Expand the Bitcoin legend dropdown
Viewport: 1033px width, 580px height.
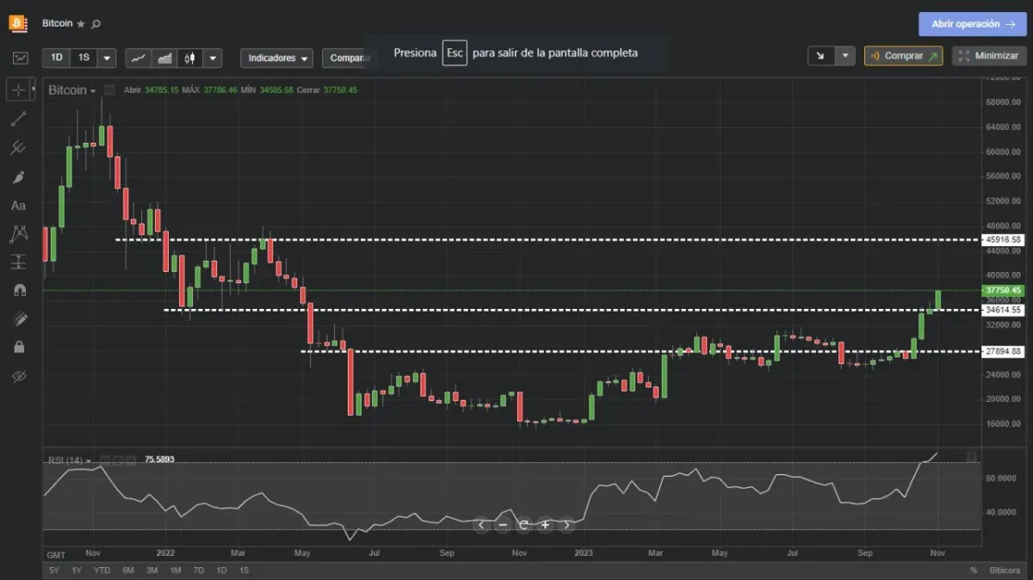tap(93, 90)
